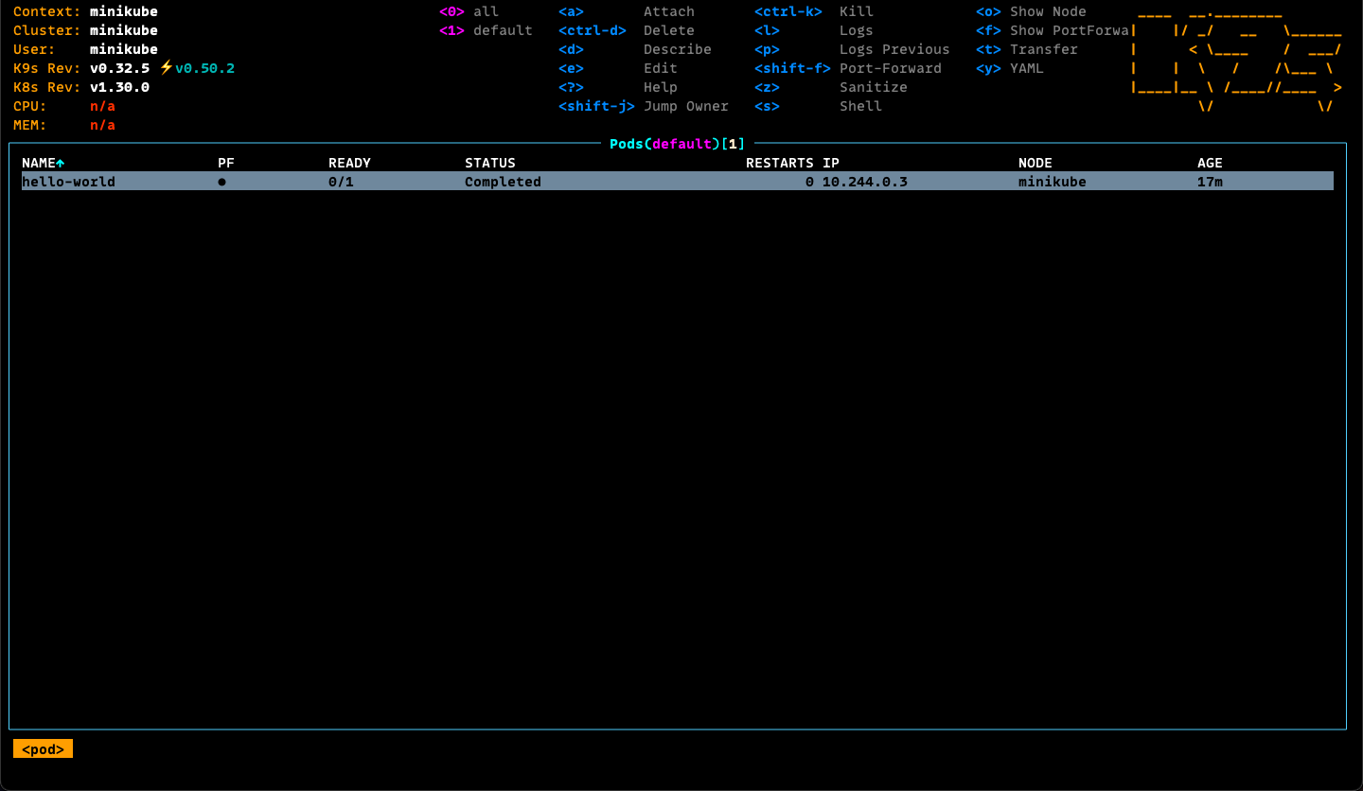The image size is (1363, 791).
Task: Click the Shell shortcut hint
Action: tap(860, 106)
